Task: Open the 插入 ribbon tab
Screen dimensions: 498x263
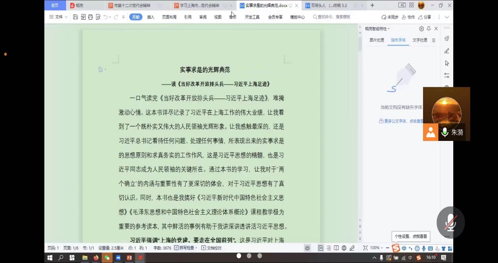Action: point(151,17)
